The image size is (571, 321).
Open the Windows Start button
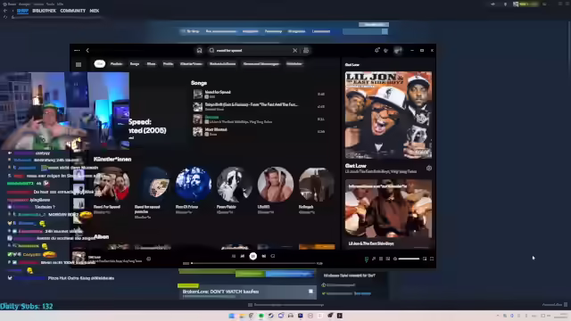point(231,316)
